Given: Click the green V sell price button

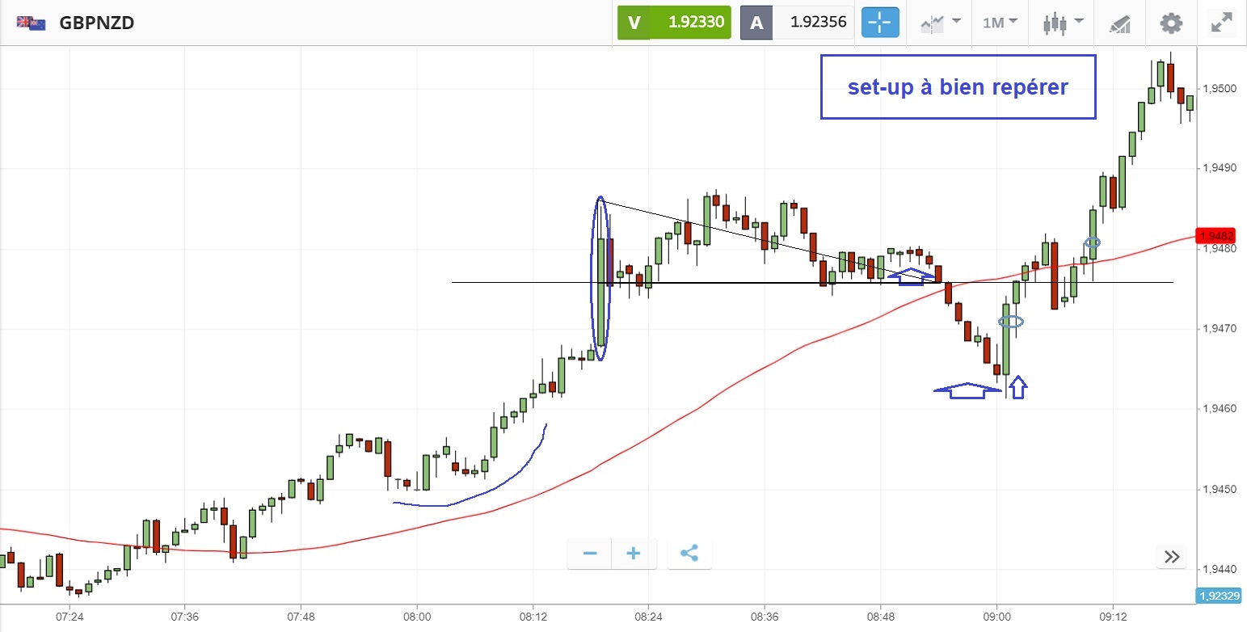Looking at the screenshot, I should click(x=674, y=23).
